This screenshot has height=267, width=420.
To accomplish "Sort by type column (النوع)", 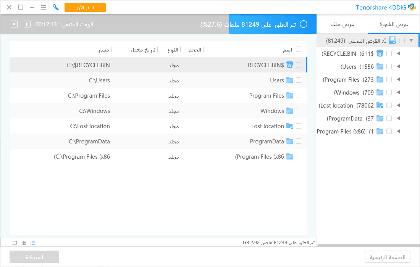I will coord(173,50).
